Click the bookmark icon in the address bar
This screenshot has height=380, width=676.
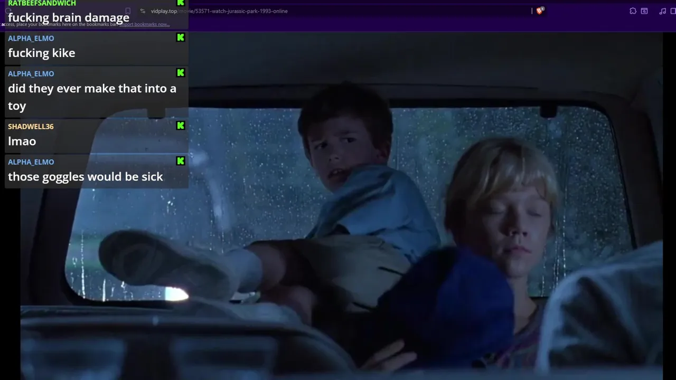coord(128,11)
